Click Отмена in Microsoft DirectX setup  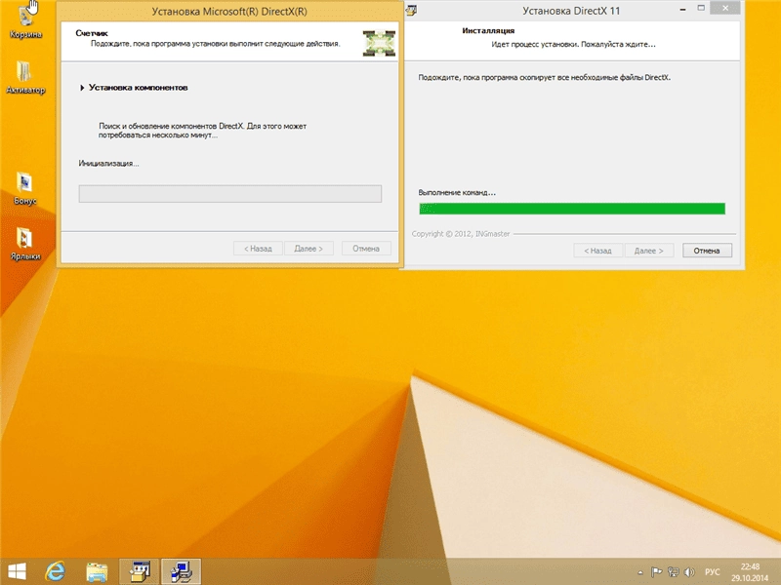(366, 249)
